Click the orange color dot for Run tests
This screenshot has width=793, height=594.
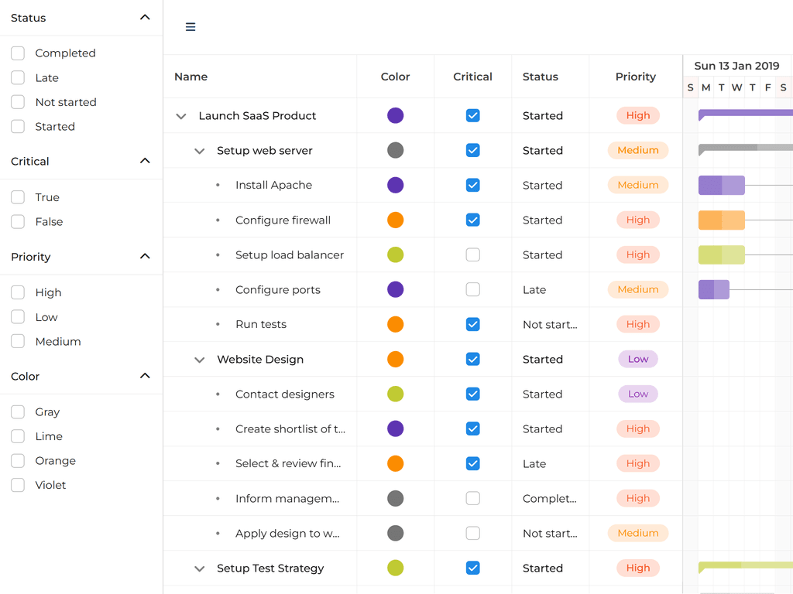pos(395,324)
